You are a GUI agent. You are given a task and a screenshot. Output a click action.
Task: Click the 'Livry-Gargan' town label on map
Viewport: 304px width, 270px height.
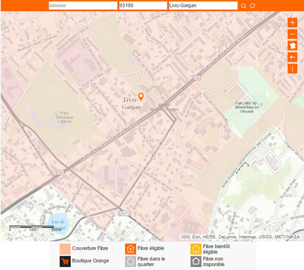point(131,103)
